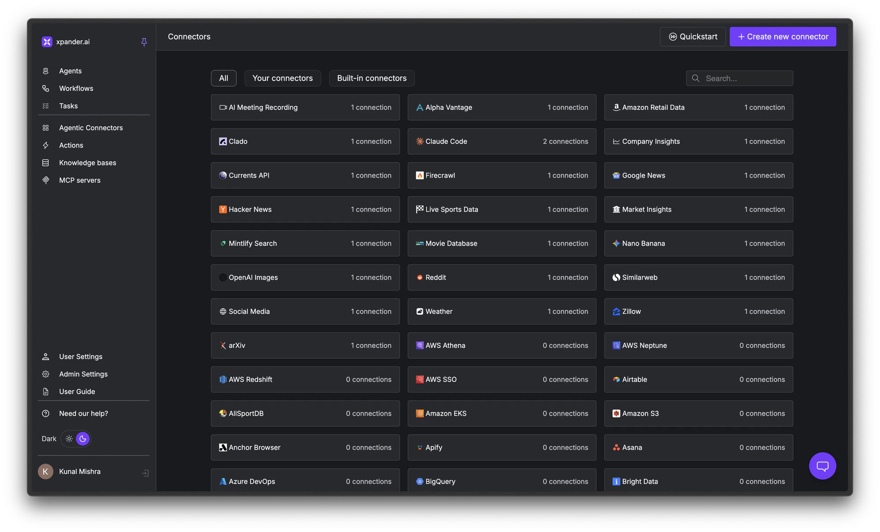Image resolution: width=880 pixels, height=532 pixels.
Task: Open the Built-in connectors tab
Action: click(371, 78)
